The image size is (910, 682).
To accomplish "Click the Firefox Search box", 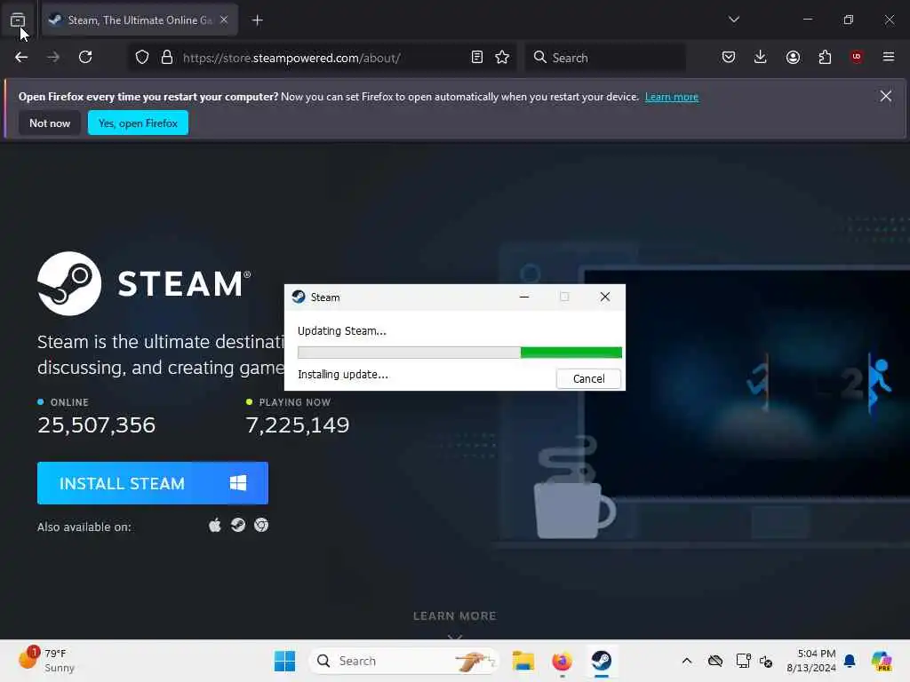I will tap(605, 58).
